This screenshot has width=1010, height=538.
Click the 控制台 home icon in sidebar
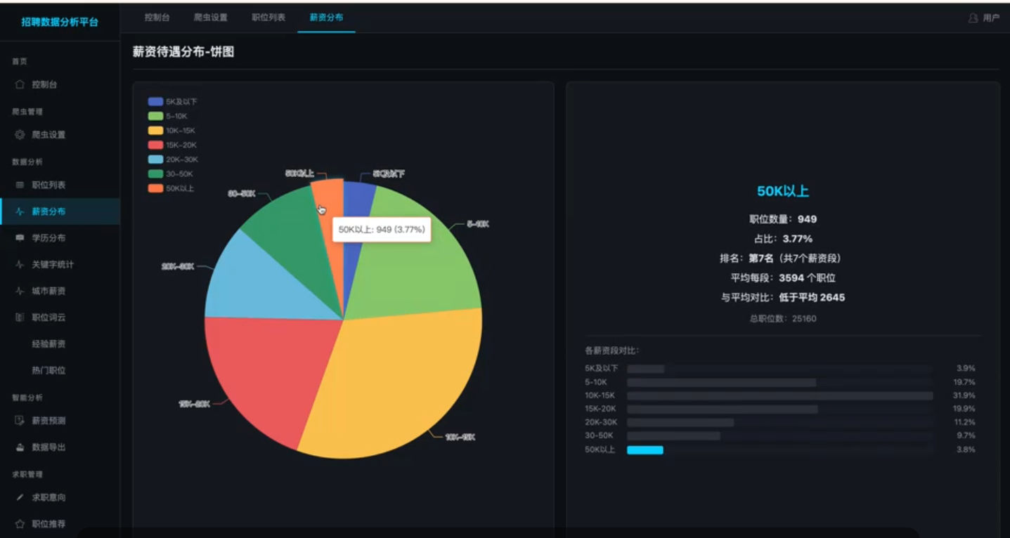click(20, 84)
